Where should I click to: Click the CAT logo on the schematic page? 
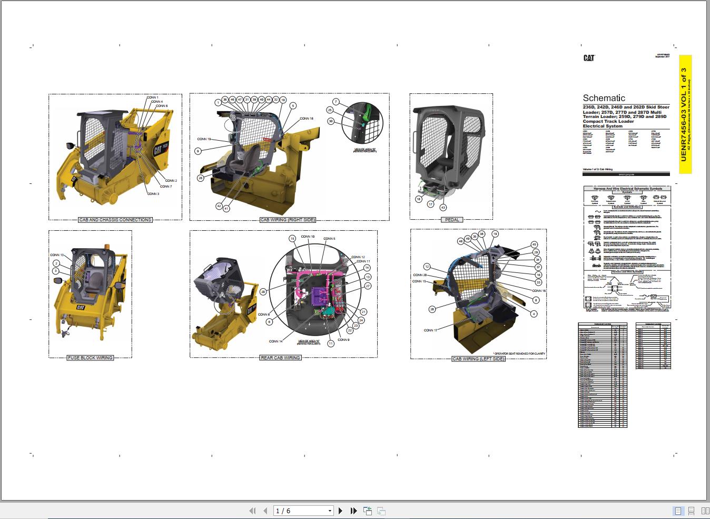tap(589, 58)
